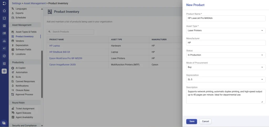Click the sidebar scroll up arrow

[42, 9]
